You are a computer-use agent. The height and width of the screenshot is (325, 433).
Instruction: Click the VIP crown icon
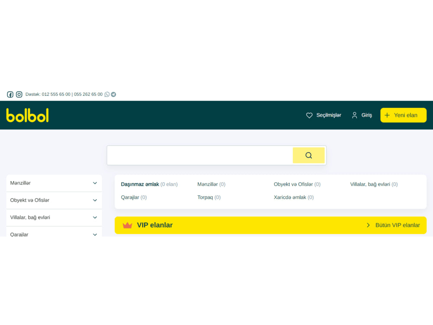pyautogui.click(x=127, y=225)
